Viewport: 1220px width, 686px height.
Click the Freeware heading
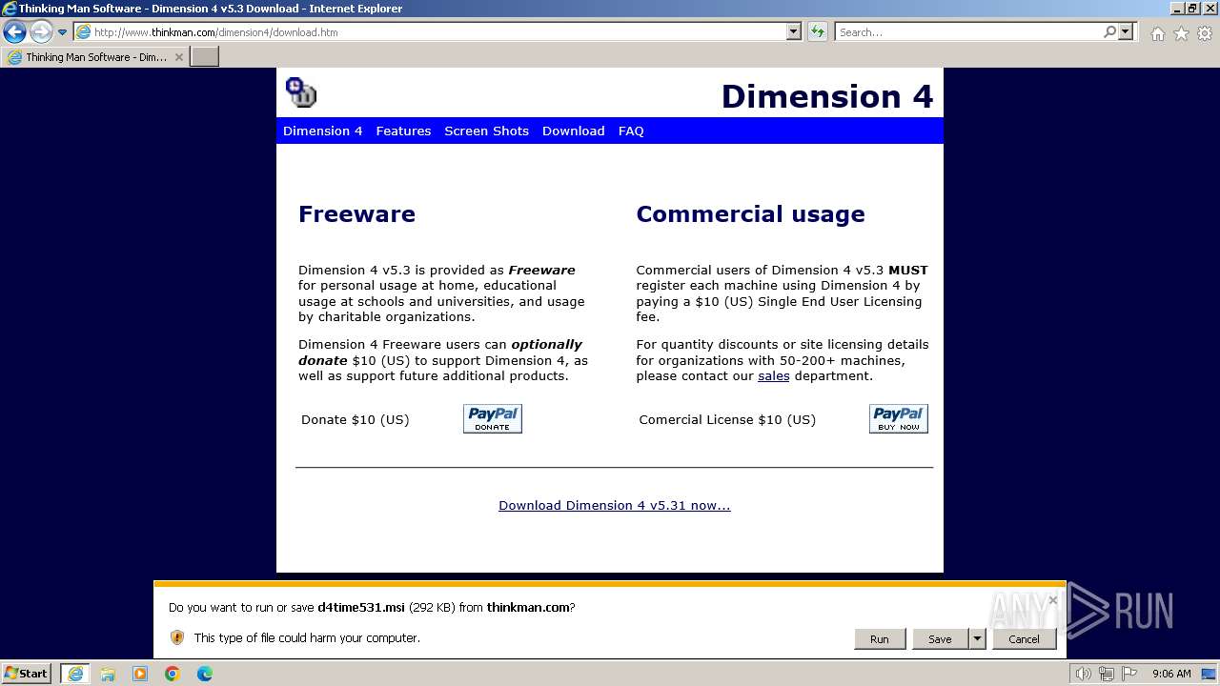point(356,213)
